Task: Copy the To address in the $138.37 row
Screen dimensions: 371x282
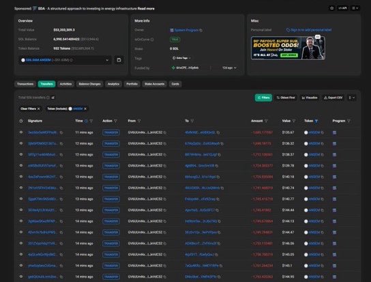Action: (x=220, y=155)
